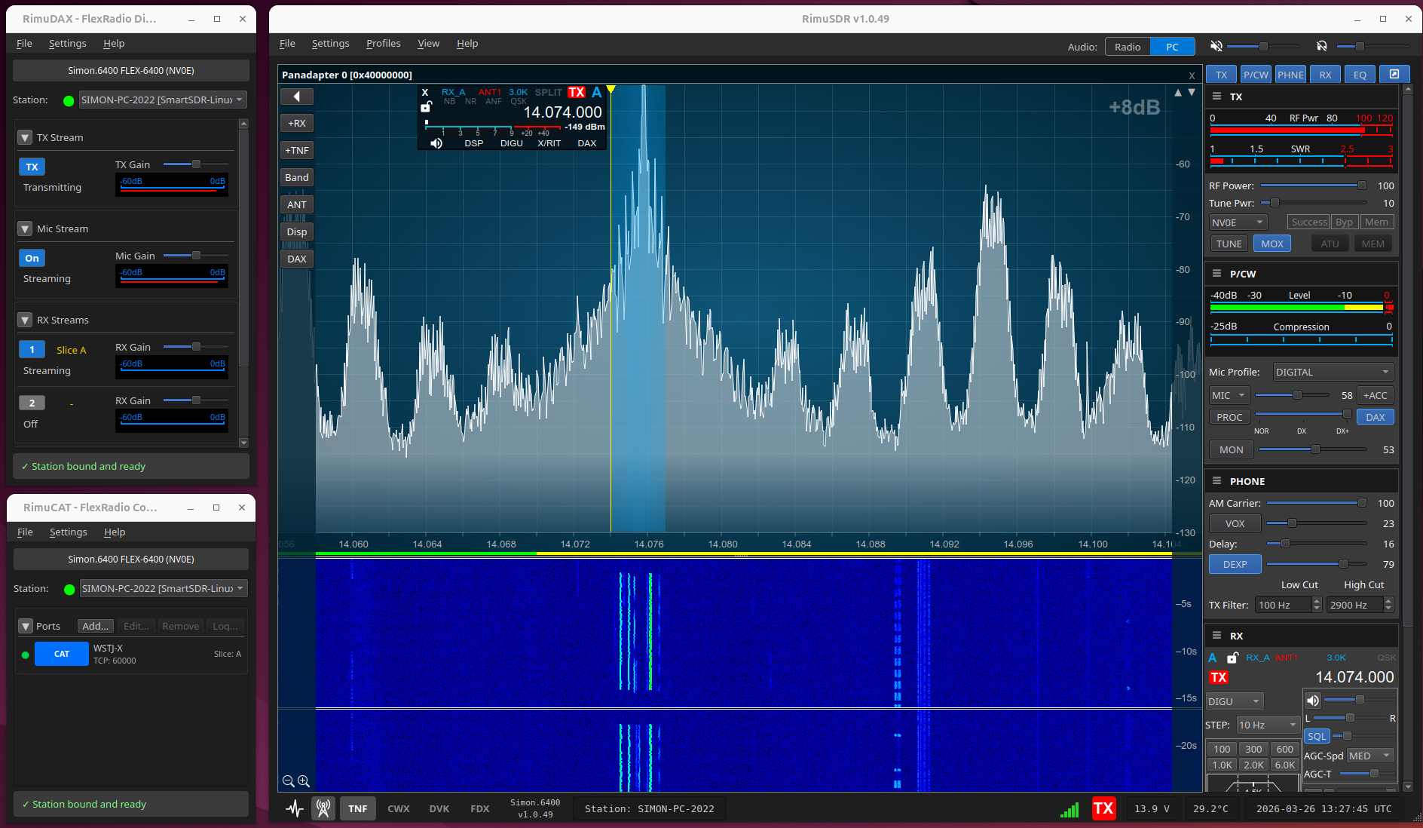The image size is (1423, 828).
Task: Click the waveform meter icon in status bar
Action: (293, 808)
